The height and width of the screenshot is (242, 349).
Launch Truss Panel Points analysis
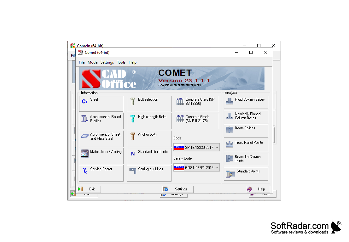[x=246, y=145]
